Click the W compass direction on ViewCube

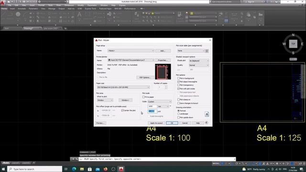[x=284, y=44]
